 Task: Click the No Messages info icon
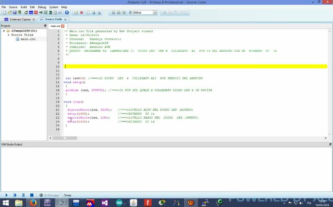point(41,195)
